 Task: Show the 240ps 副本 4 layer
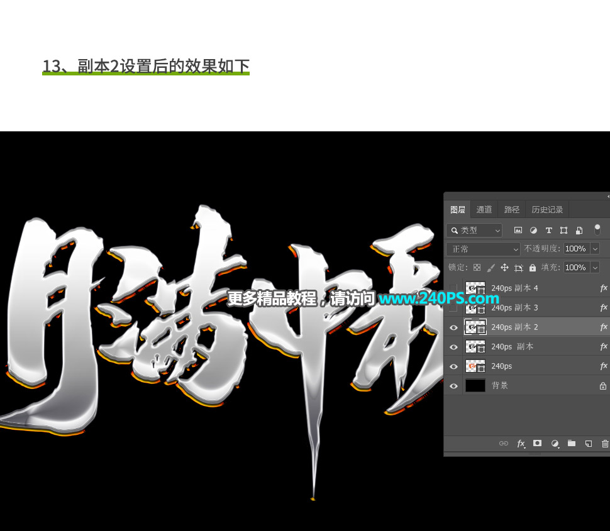(453, 288)
